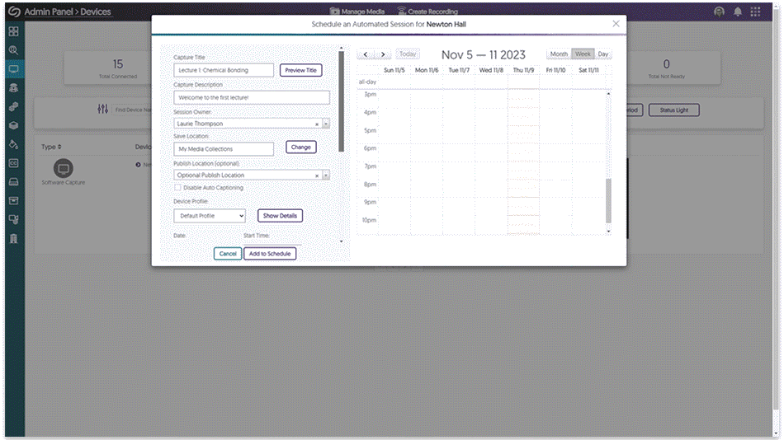This screenshot has height=440, width=784.
Task: Click the Preview Title button
Action: coord(301,70)
